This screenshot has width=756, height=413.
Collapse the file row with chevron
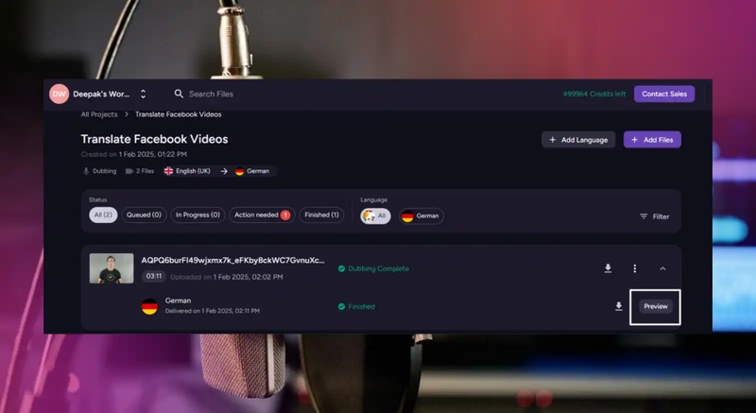click(662, 268)
